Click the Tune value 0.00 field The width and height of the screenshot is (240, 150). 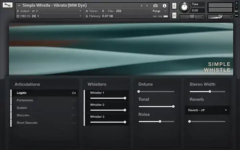(197, 10)
